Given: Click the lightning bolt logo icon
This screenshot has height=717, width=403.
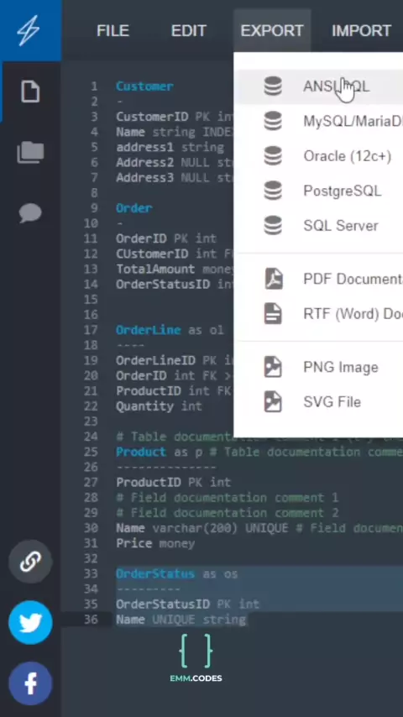Looking at the screenshot, I should tap(29, 30).
